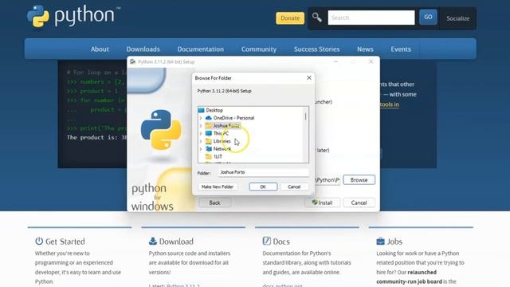Image resolution: width=510 pixels, height=287 pixels.
Task: Confirm folder with OK button
Action: tap(263, 187)
